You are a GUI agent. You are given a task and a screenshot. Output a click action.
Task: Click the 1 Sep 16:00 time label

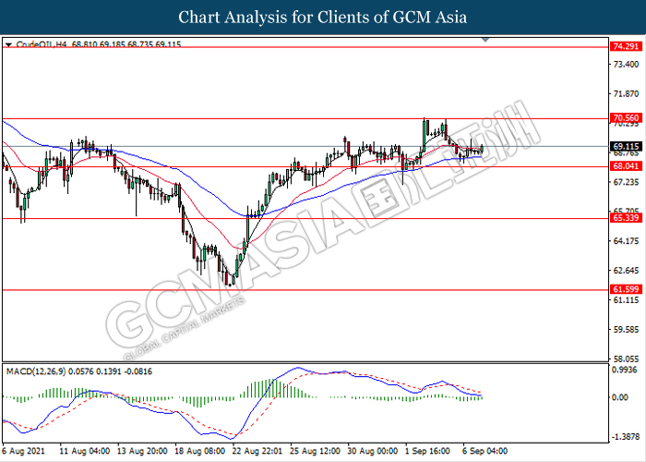428,451
